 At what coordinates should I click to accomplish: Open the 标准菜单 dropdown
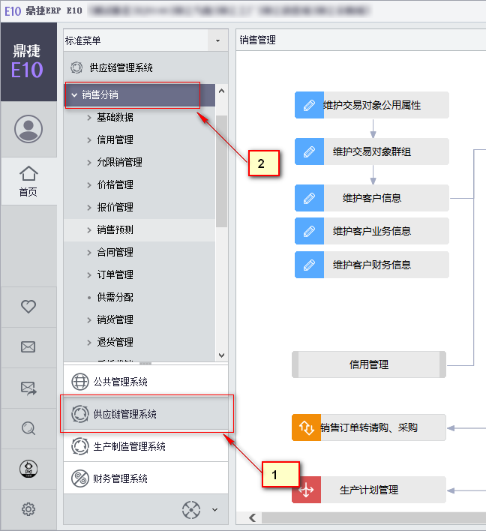217,40
